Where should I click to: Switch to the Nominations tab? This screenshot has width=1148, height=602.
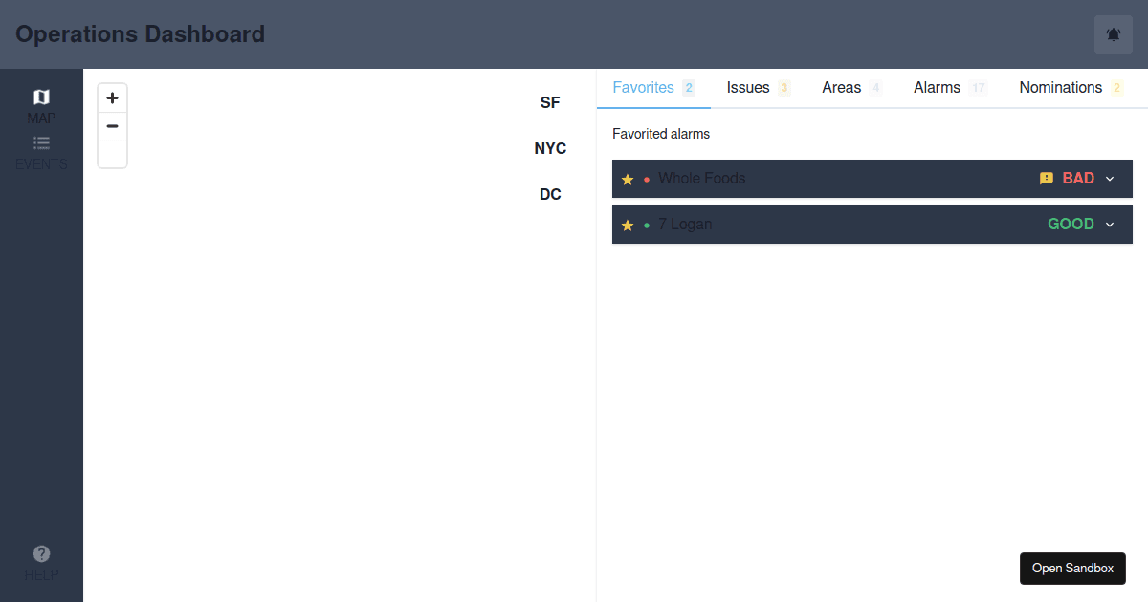[1072, 88]
